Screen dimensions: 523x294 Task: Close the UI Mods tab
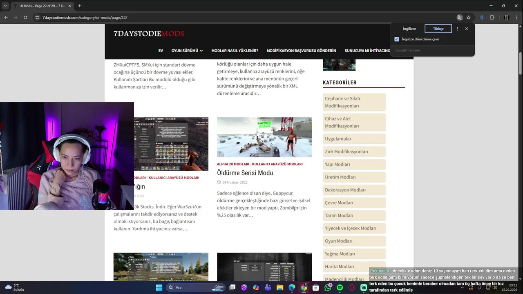click(x=69, y=6)
